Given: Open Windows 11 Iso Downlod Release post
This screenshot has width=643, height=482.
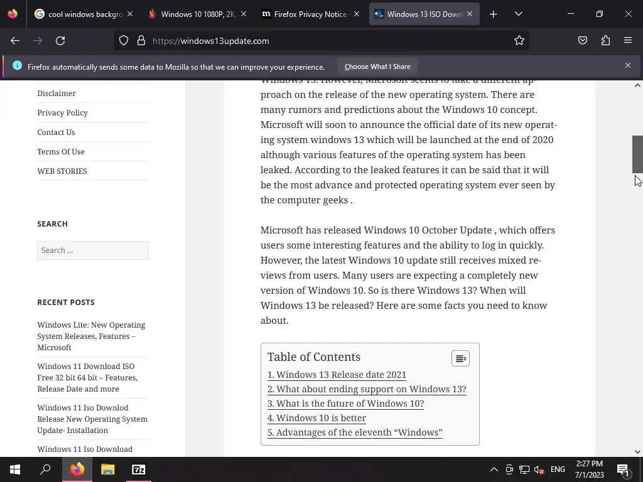Looking at the screenshot, I should [92, 419].
